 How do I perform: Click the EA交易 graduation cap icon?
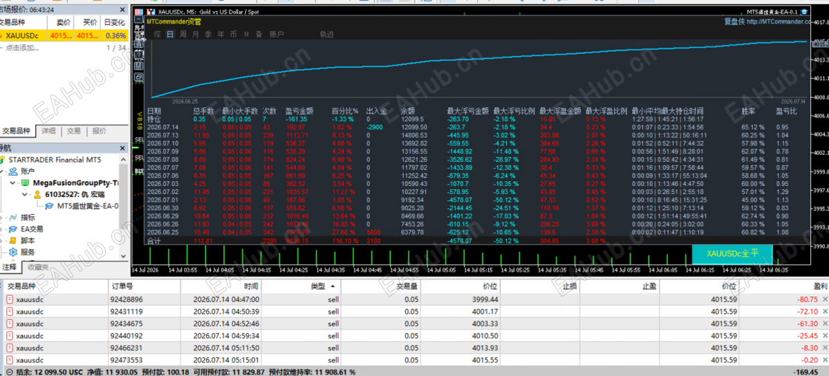point(13,229)
